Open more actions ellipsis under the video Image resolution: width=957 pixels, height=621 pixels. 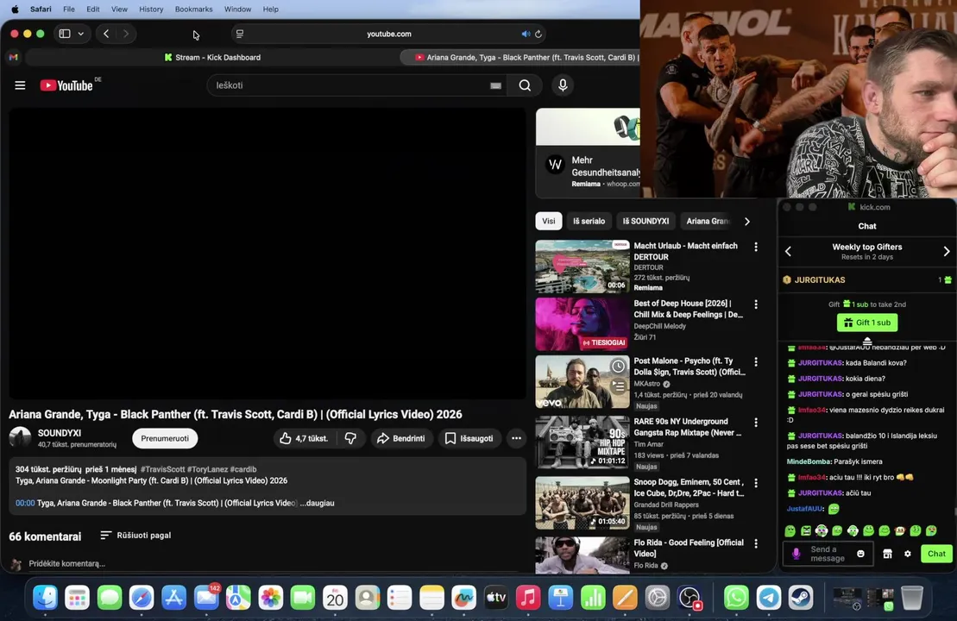tap(516, 438)
